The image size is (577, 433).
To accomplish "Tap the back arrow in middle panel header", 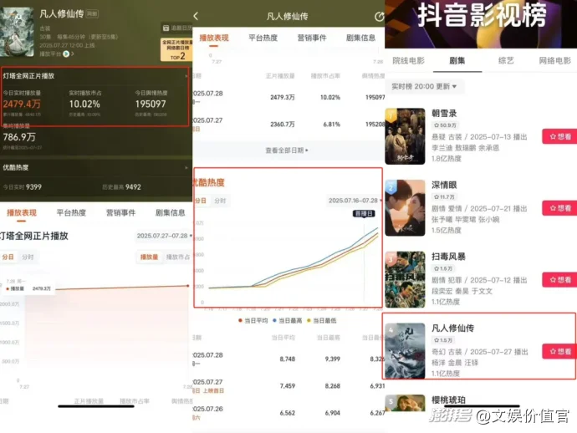I will click(196, 16).
